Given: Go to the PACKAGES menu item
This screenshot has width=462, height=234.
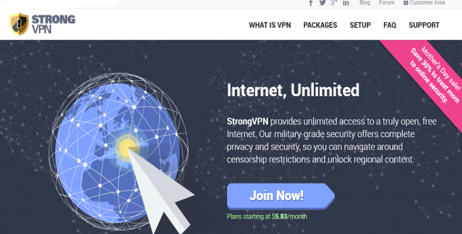Looking at the screenshot, I should pos(320,25).
